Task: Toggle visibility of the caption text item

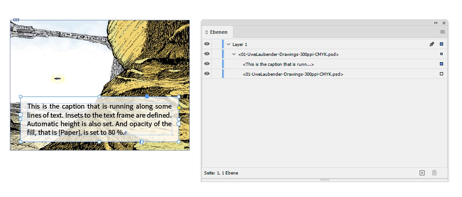Action: point(207,64)
